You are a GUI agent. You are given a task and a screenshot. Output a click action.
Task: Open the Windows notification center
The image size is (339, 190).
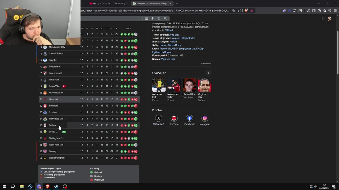click(x=333, y=187)
